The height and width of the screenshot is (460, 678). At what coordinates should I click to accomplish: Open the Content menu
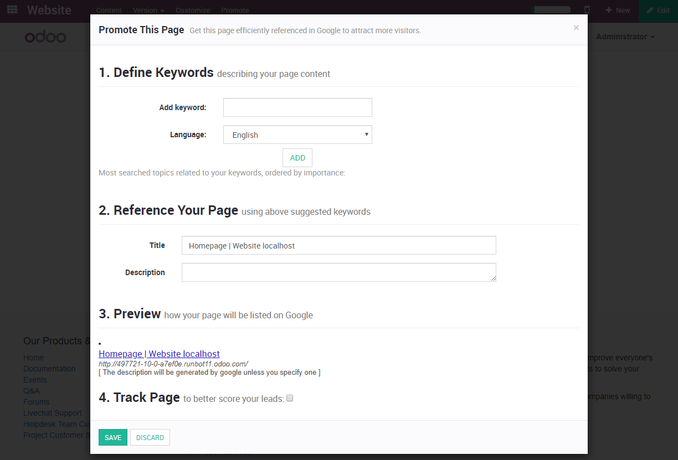109,11
